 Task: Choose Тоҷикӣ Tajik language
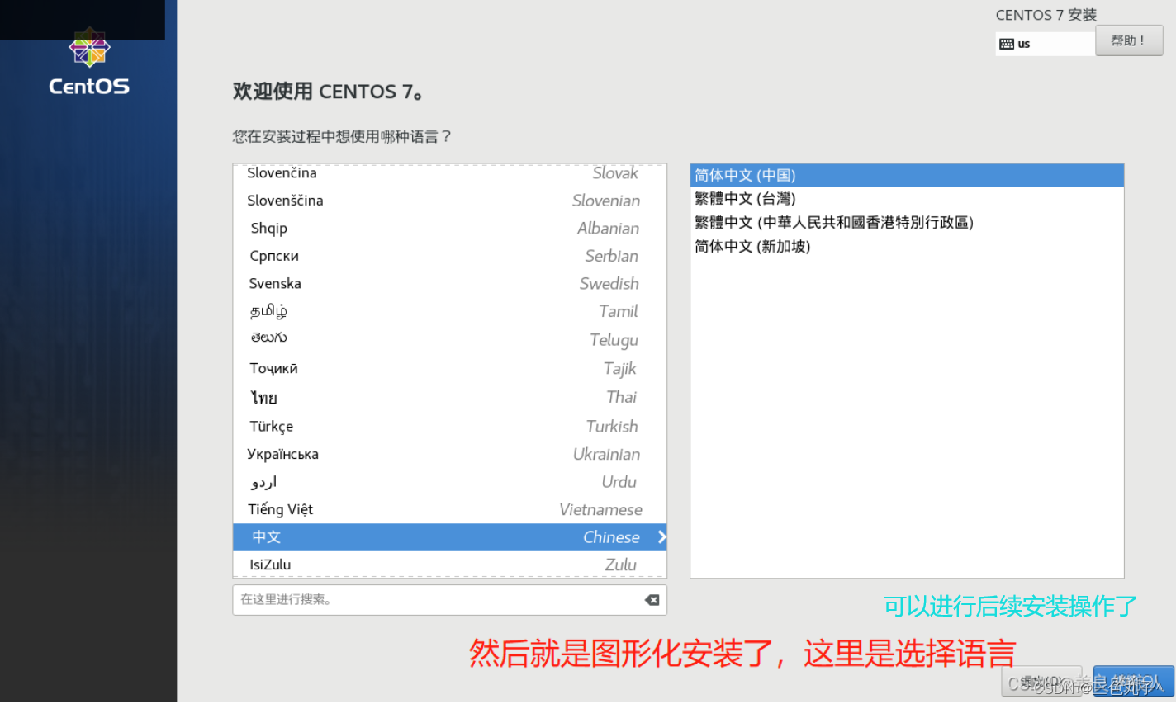tap(449, 369)
